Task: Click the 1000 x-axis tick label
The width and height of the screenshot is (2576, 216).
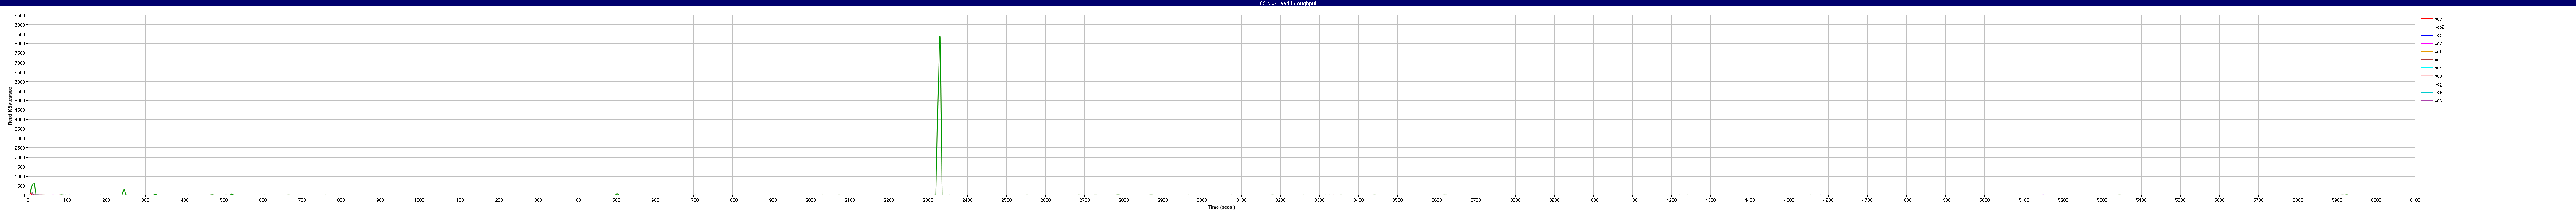Action: (x=419, y=200)
